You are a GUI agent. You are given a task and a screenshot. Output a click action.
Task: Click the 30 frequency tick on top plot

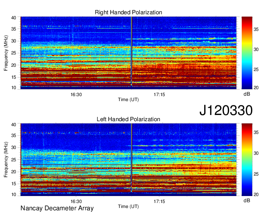(14, 41)
